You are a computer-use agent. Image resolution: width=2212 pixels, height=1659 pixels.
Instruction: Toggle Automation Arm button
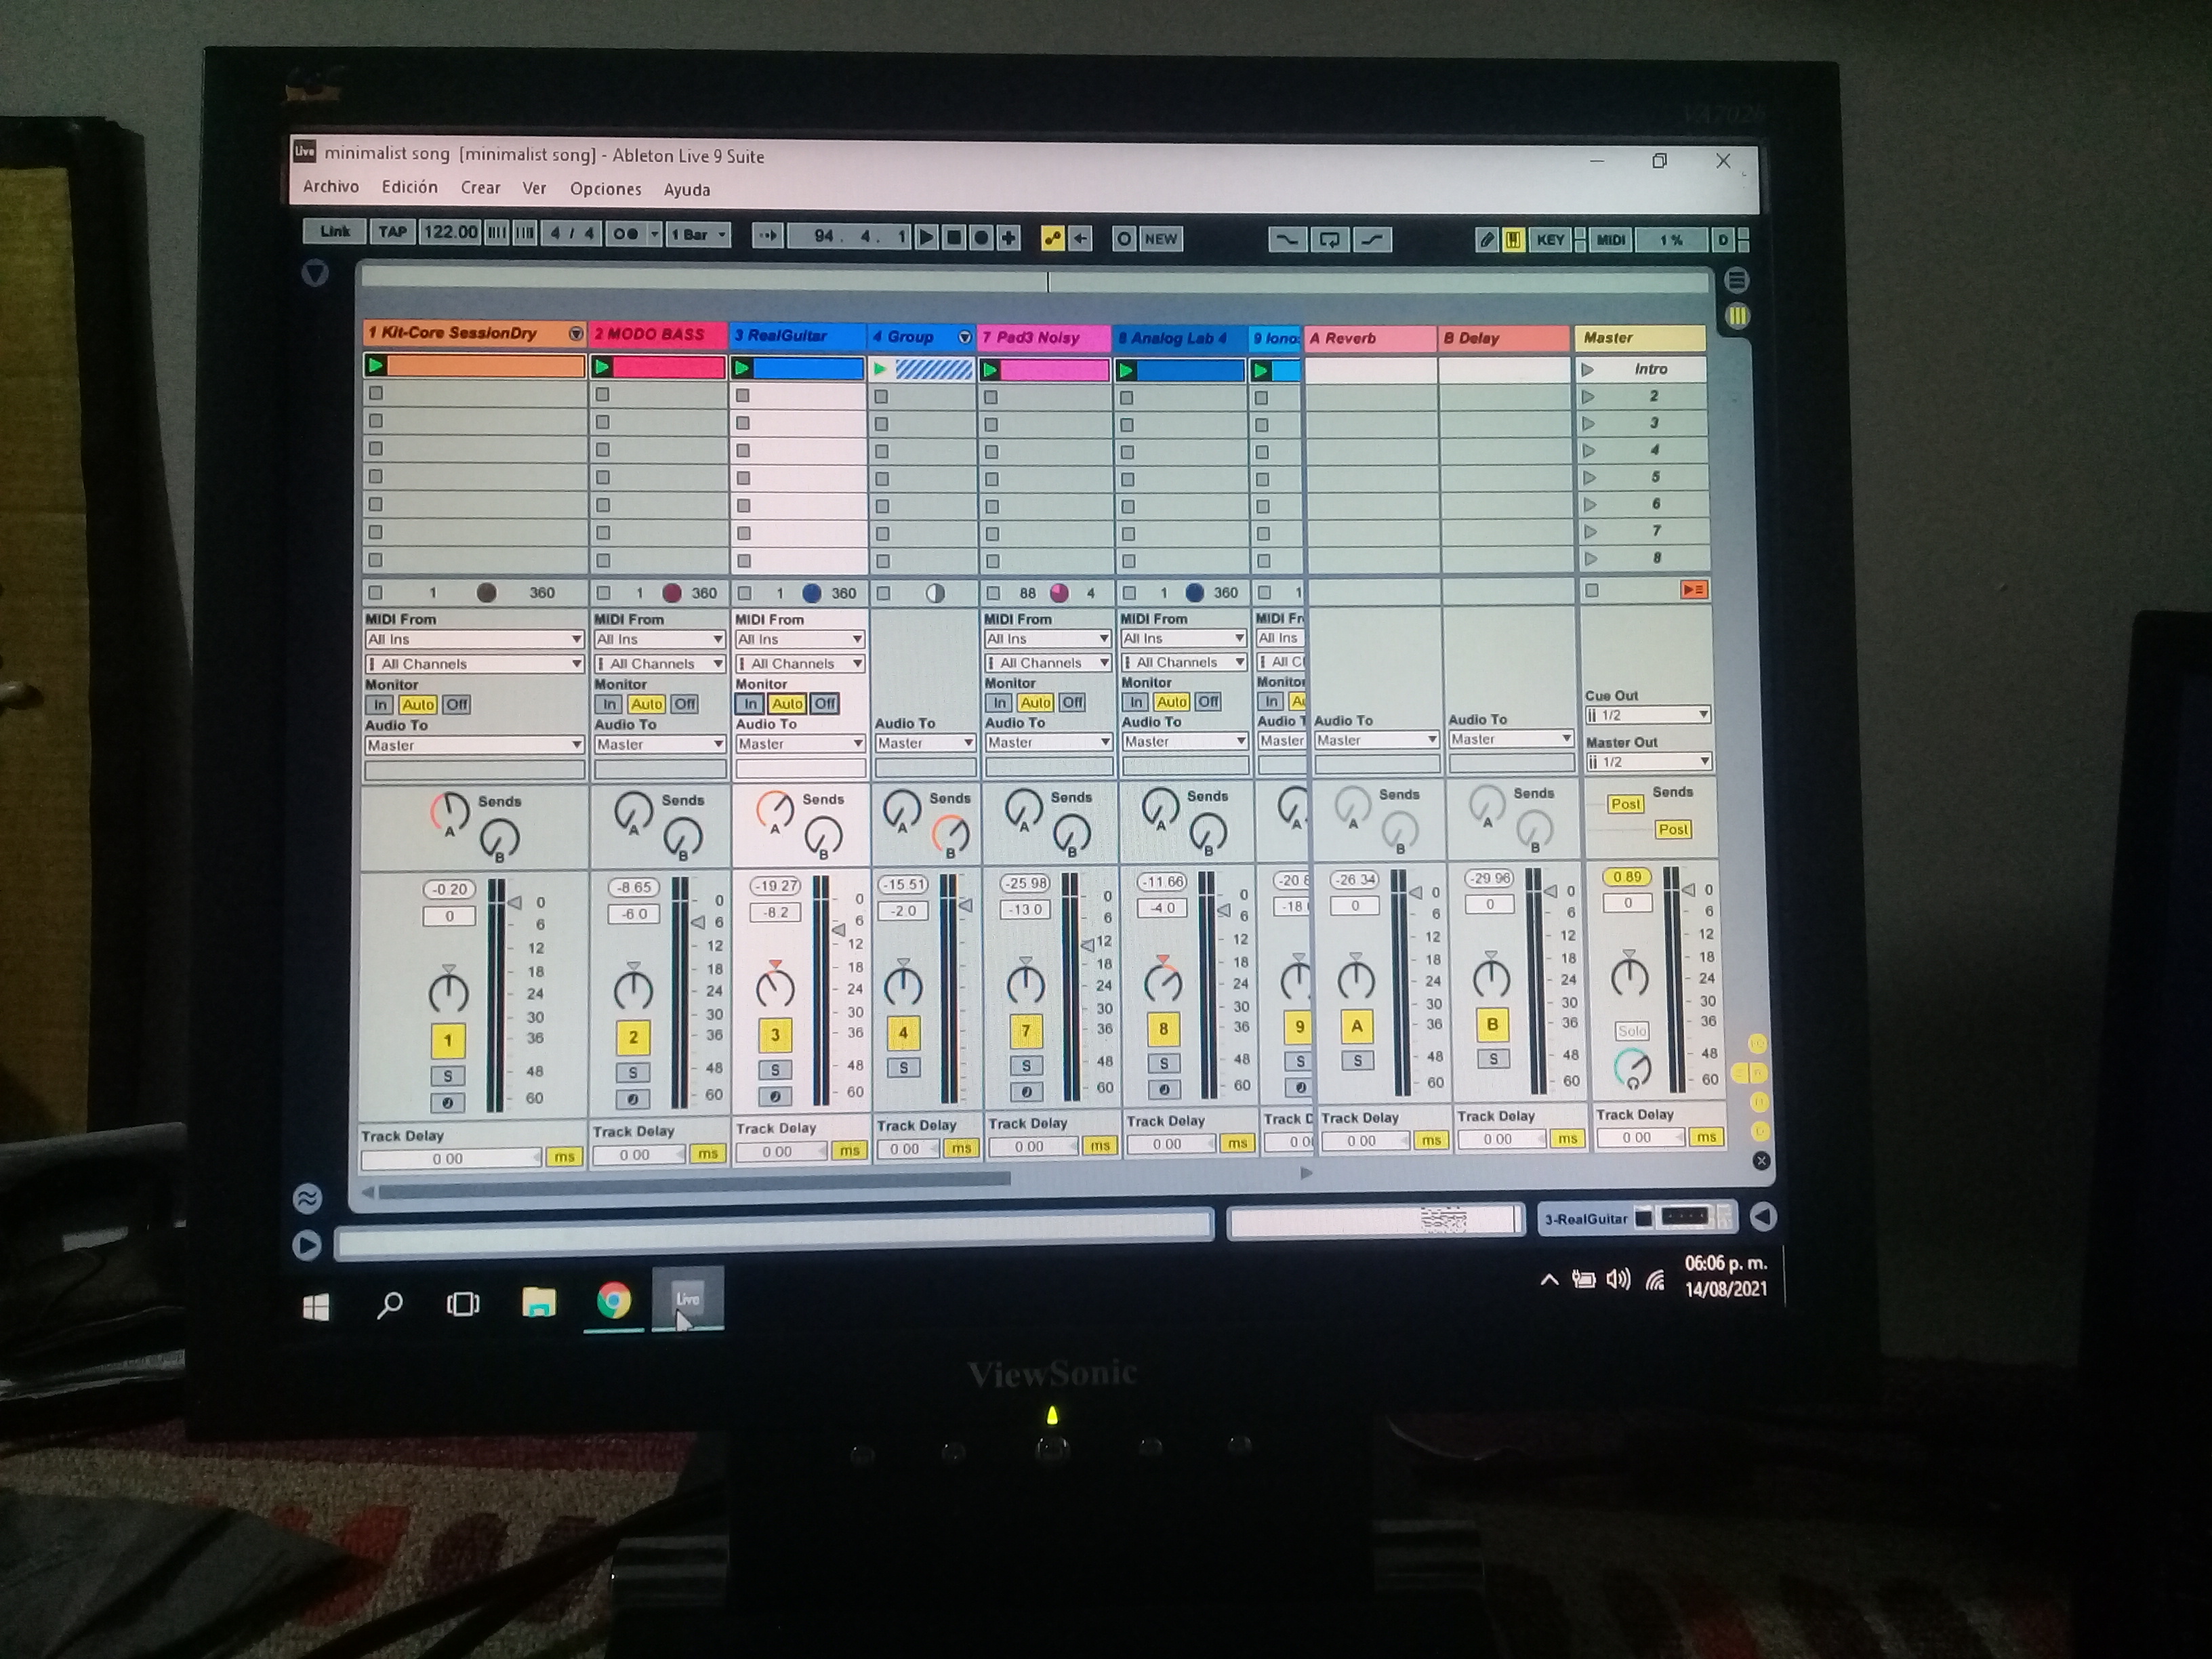pos(1052,238)
